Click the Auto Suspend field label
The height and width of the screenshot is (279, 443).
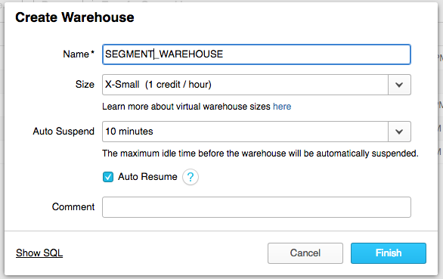(x=64, y=131)
